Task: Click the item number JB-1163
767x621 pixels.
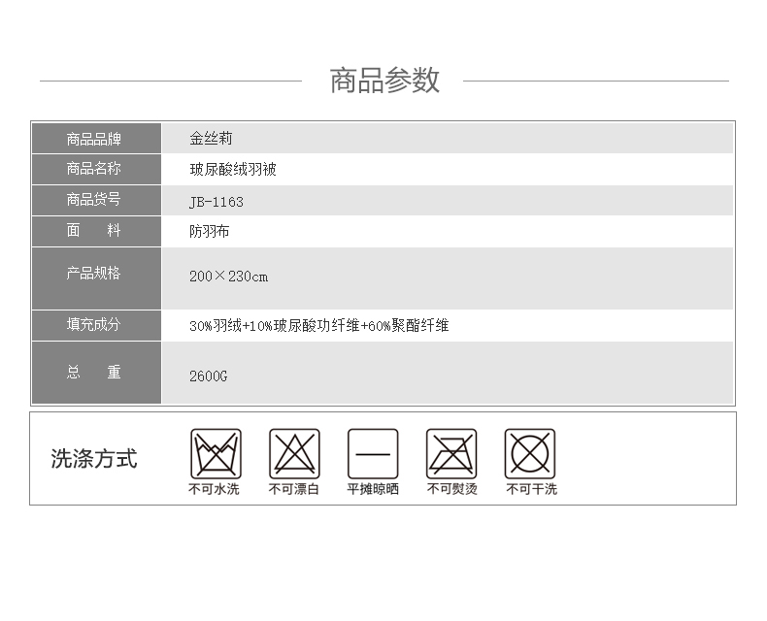Action: pos(217,202)
